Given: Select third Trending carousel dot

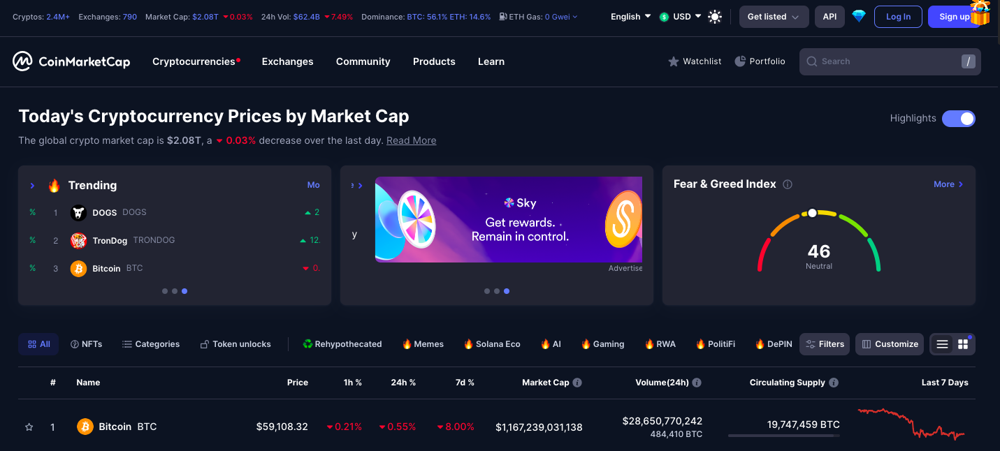Looking at the screenshot, I should [x=184, y=291].
